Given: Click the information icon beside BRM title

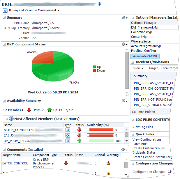Looking at the screenshot, I should (99, 4).
